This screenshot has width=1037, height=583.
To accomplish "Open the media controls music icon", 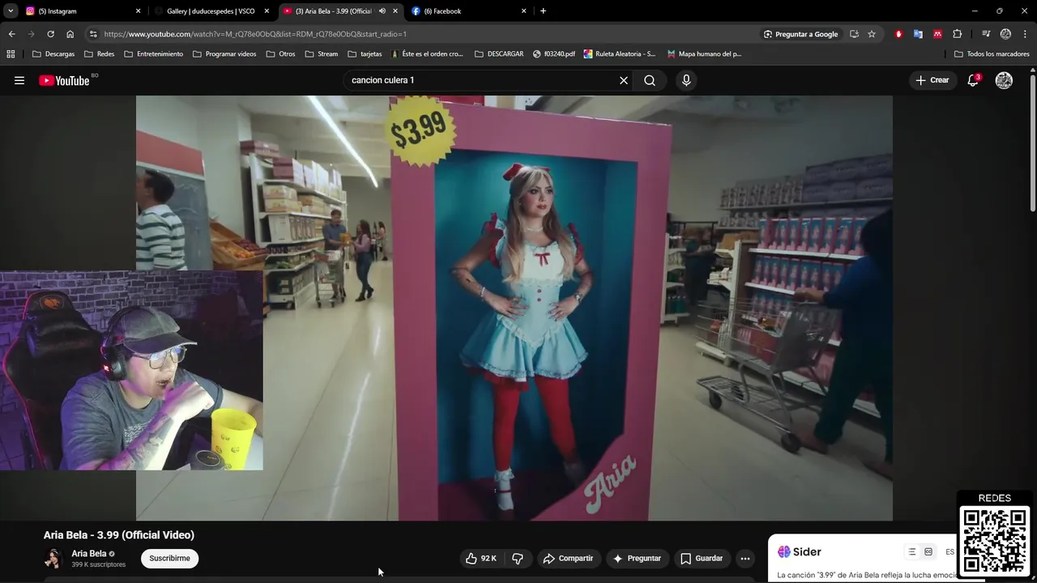I will (986, 34).
